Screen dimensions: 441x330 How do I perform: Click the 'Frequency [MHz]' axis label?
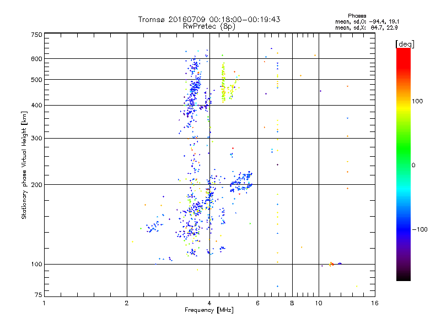[209, 310]
